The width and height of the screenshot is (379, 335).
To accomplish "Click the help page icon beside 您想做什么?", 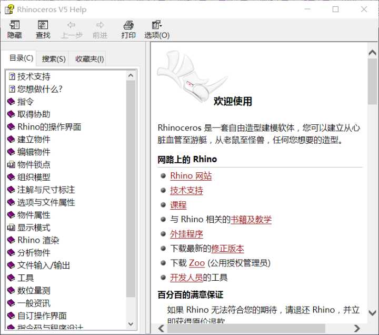I will pyautogui.click(x=12, y=89).
